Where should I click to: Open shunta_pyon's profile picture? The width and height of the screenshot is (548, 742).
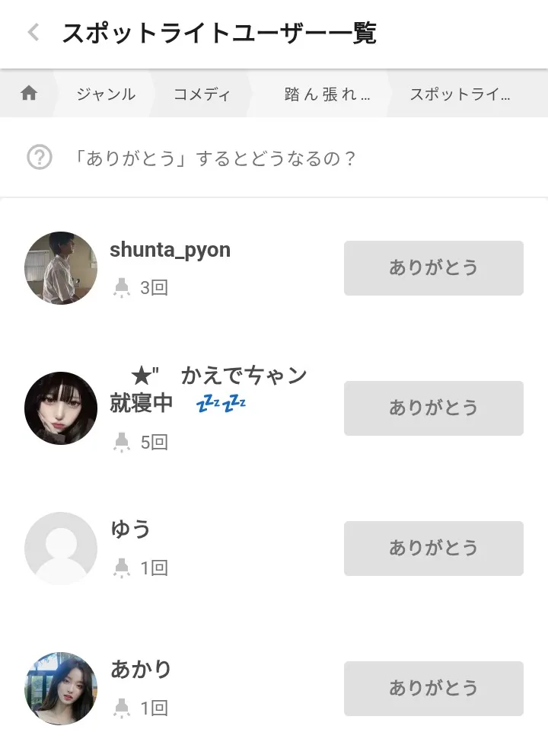(x=61, y=268)
